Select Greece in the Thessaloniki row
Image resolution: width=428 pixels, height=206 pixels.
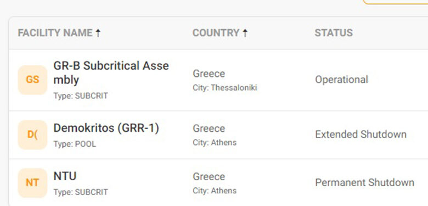click(x=209, y=74)
